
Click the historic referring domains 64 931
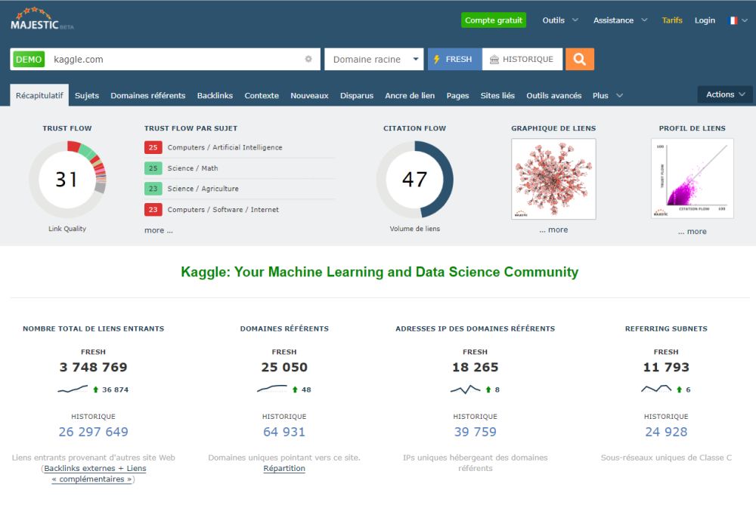284,432
